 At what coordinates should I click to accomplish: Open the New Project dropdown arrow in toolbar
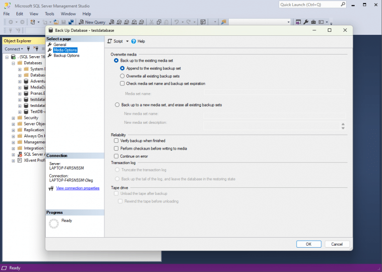click(38, 22)
